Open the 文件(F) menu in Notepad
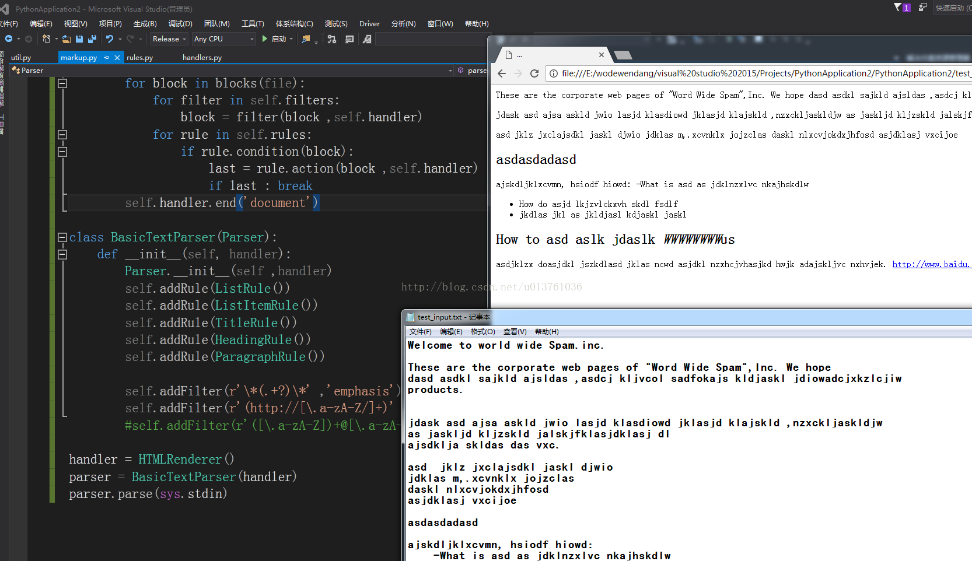 click(x=420, y=332)
